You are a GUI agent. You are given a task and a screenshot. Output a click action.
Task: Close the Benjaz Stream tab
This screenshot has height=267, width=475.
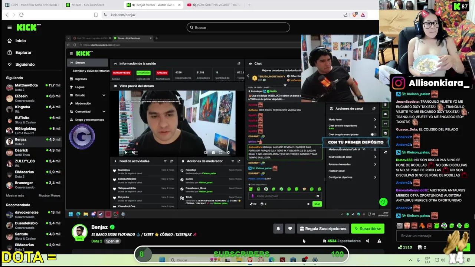[179, 5]
